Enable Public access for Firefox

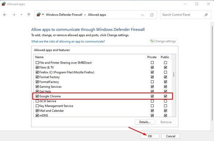pos(165,72)
